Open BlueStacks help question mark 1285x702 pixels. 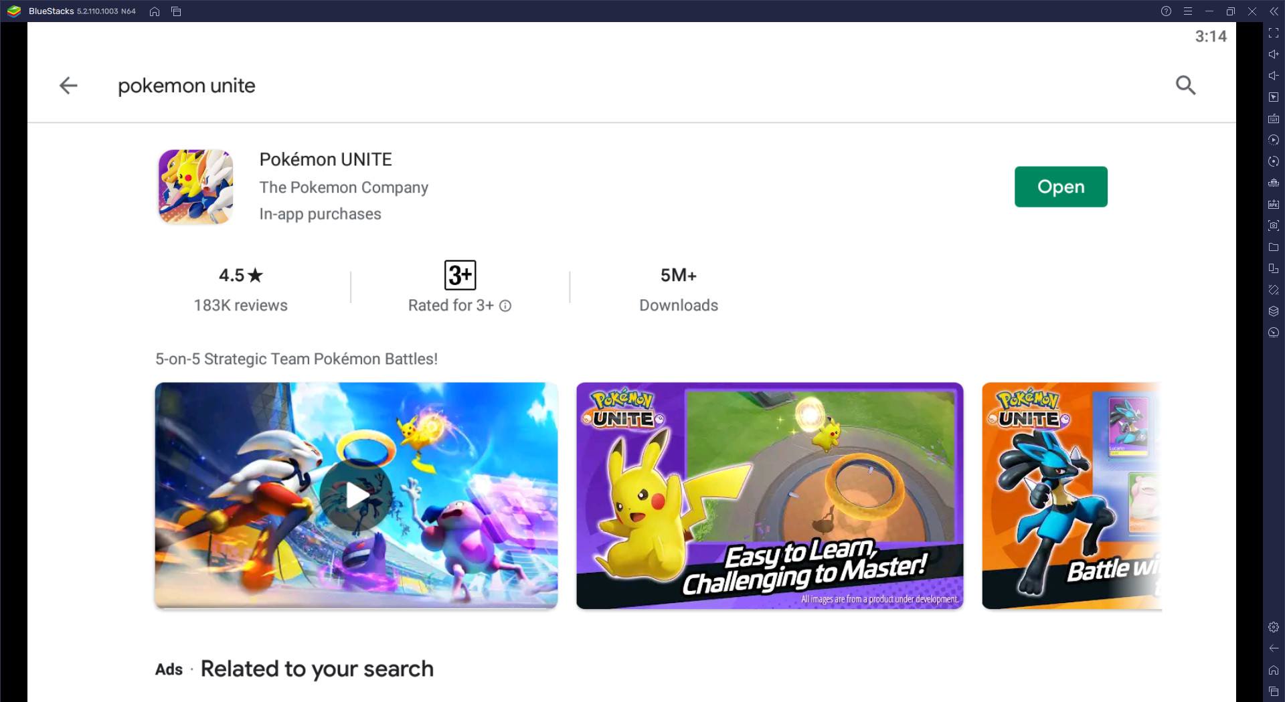point(1166,11)
